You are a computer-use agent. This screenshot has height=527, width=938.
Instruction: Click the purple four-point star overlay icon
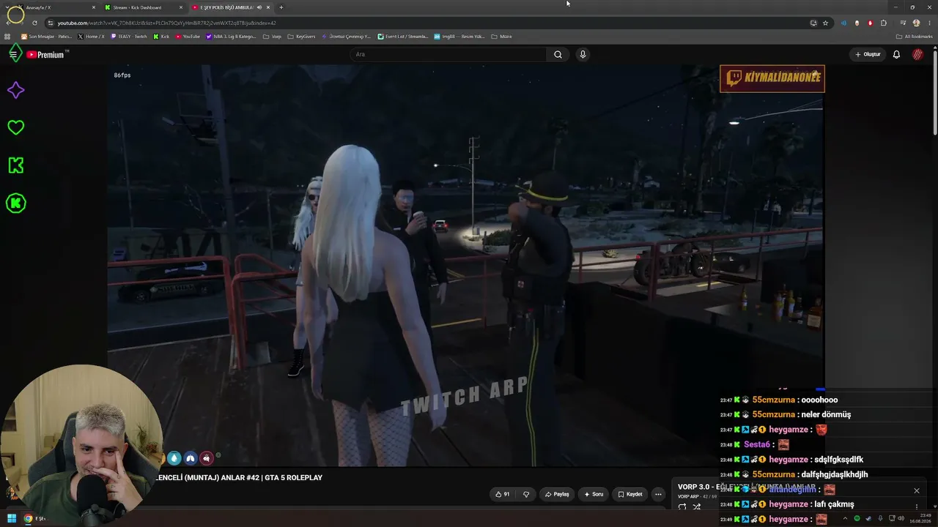pyautogui.click(x=15, y=90)
